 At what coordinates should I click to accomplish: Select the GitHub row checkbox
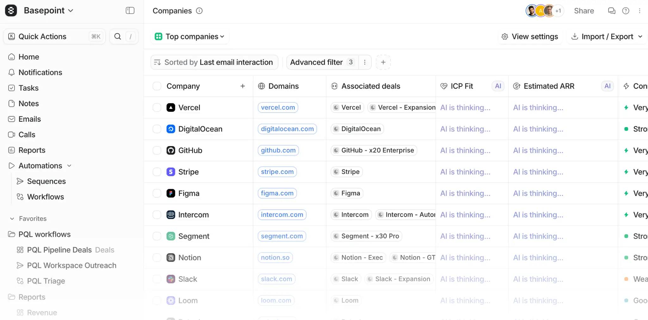[157, 151]
